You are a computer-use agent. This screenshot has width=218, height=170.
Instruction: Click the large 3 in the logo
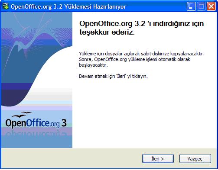pyautogui.click(x=64, y=123)
